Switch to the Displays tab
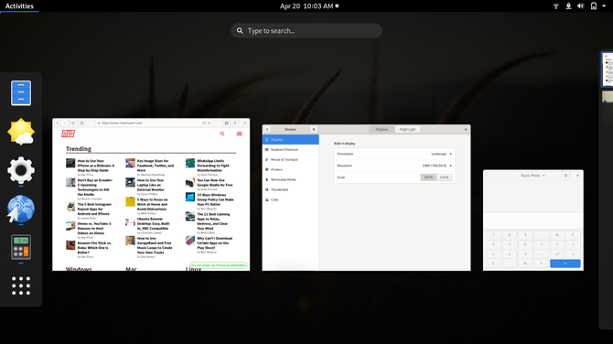The height and width of the screenshot is (344, 613). (382, 129)
